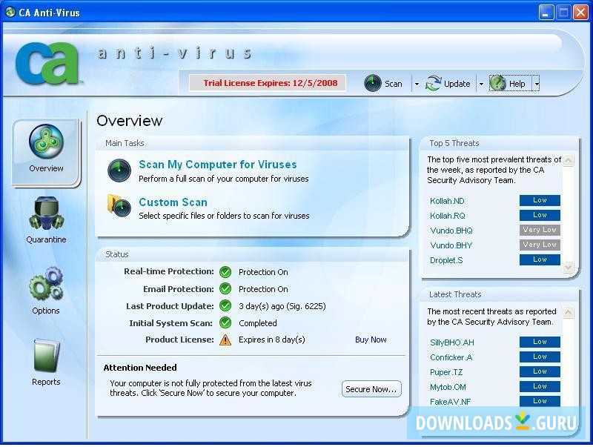Minimize the CA Anti-Virus window
The image size is (593, 447).
pyautogui.click(x=546, y=13)
